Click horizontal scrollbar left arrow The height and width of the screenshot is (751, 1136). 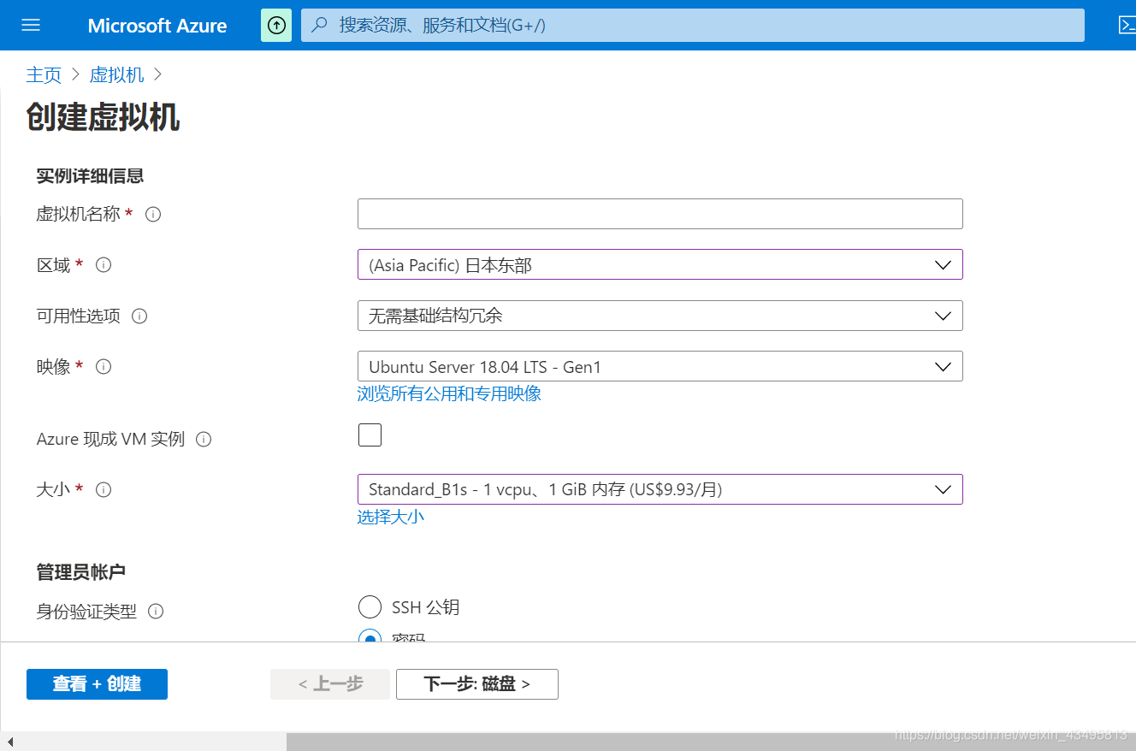(x=9, y=742)
